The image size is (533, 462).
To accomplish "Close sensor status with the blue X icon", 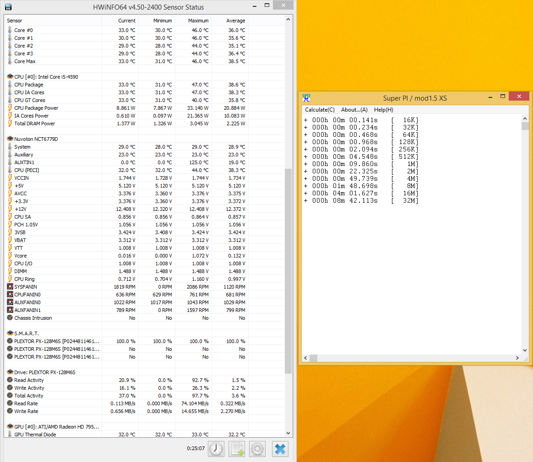I will (280, 449).
